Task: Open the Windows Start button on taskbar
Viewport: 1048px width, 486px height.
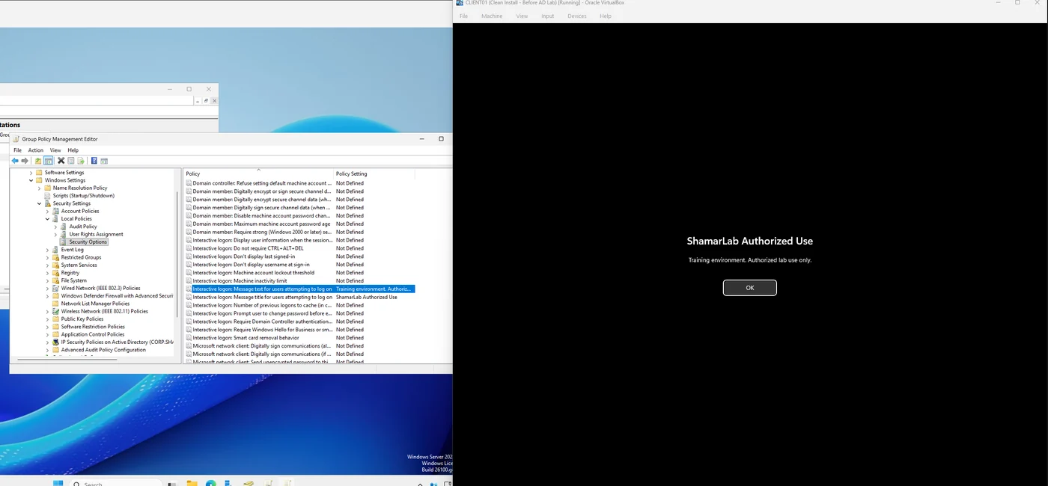Action: 58,483
